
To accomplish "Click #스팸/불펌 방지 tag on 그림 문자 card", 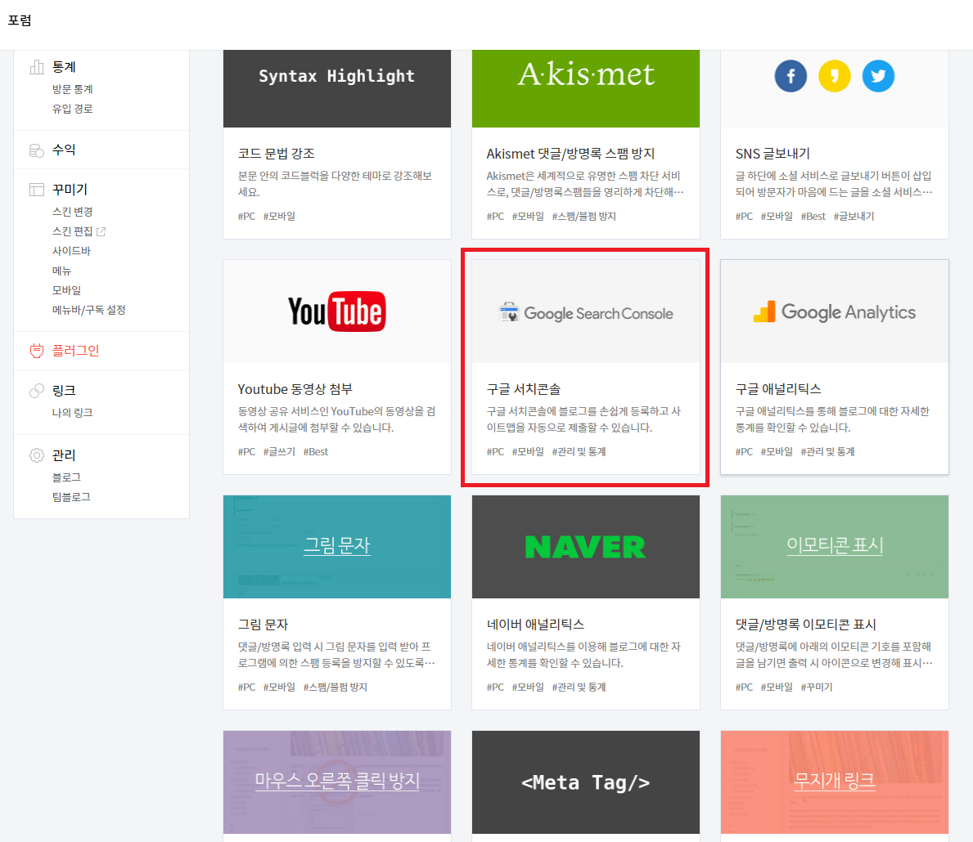I will 335,687.
